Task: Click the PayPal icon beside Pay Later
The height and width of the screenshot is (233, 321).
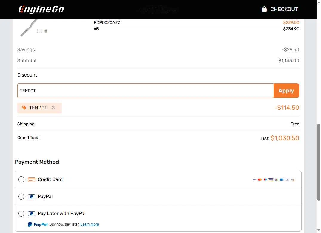Action: coord(32,214)
